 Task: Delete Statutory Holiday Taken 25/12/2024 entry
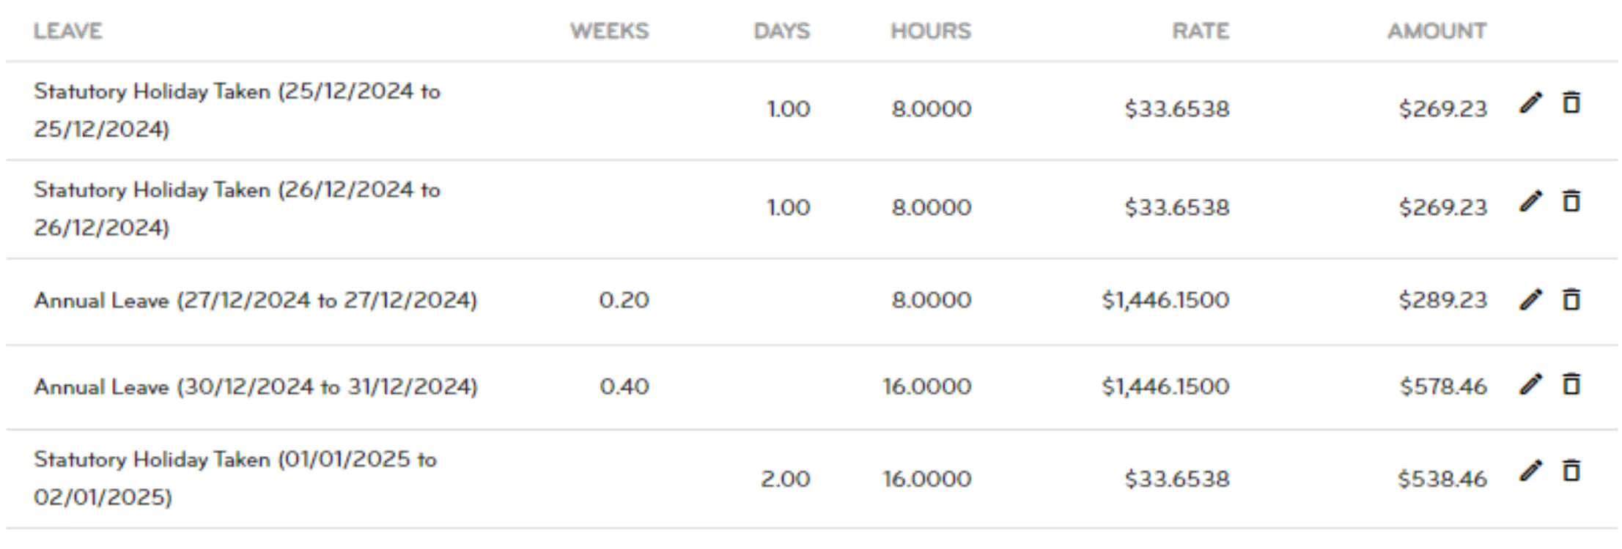click(1571, 102)
